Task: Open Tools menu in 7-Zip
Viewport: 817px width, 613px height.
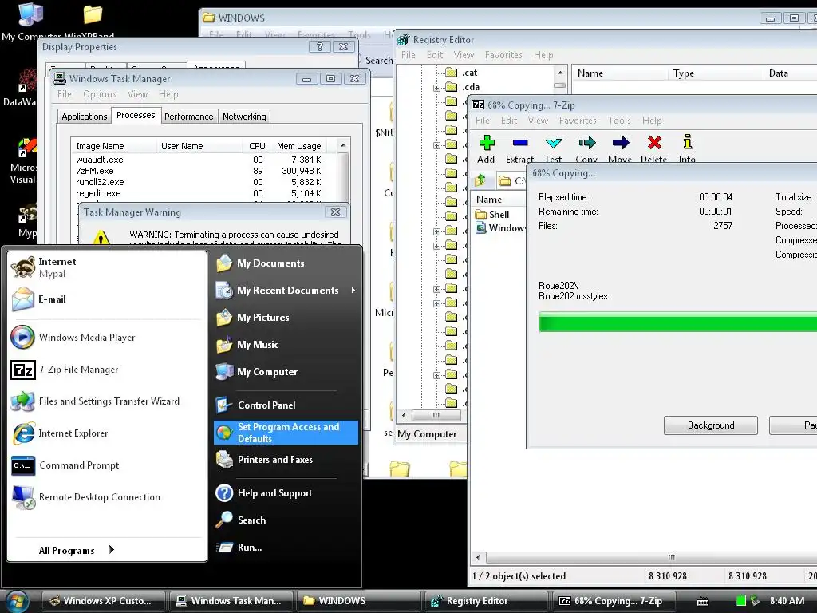Action: point(619,121)
